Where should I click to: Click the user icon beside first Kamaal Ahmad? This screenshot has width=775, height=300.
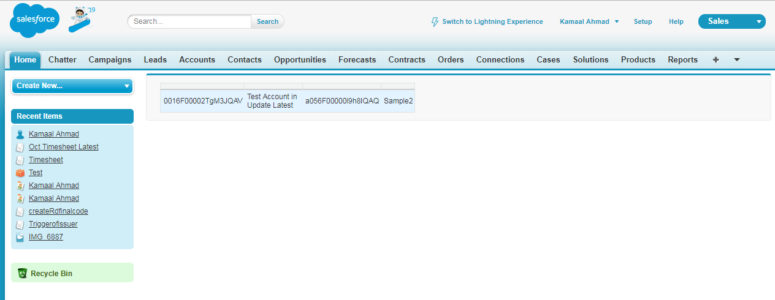[x=20, y=134]
